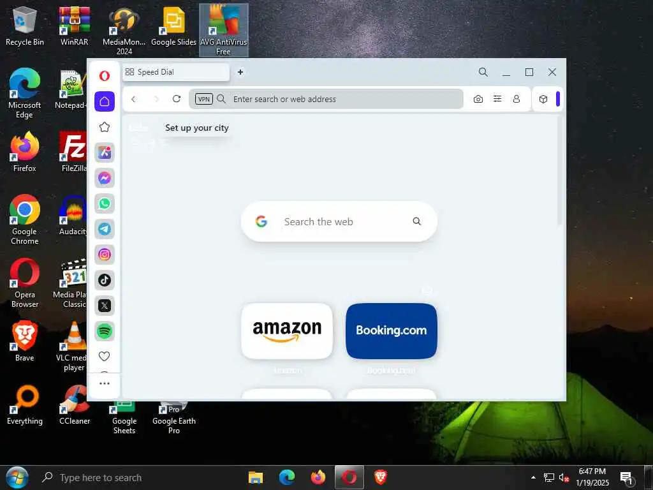Open X (Twitter) in Opera sidebar
Screen dimensions: 653x490
105,306
